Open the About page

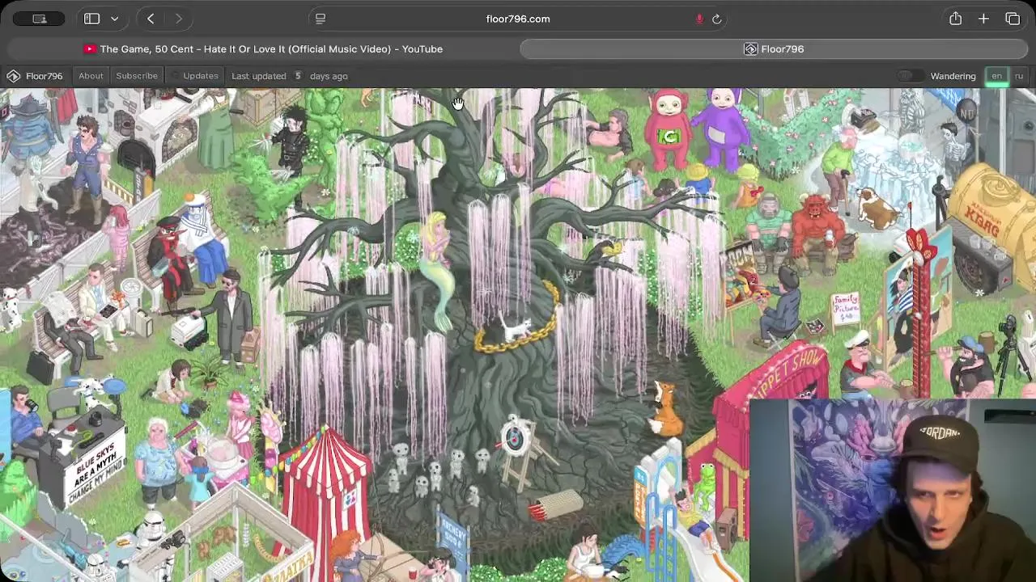91,76
